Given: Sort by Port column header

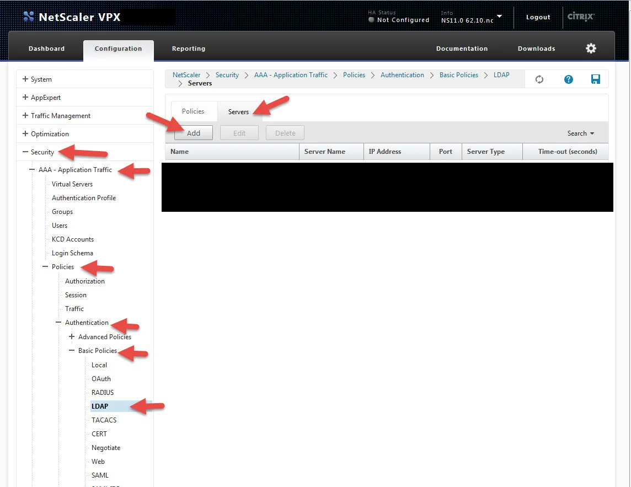Looking at the screenshot, I should 446,151.
